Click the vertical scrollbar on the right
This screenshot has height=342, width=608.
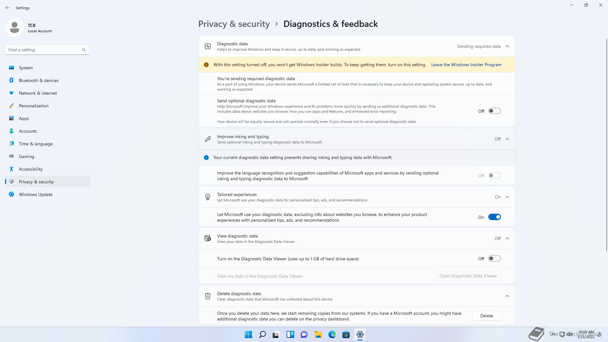(606, 144)
